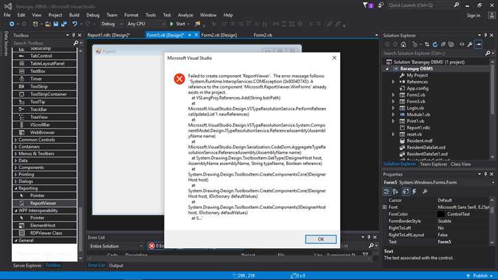The width and height of the screenshot is (498, 280).
Task: Select ElementHost in the Toolbox
Action: (44, 225)
